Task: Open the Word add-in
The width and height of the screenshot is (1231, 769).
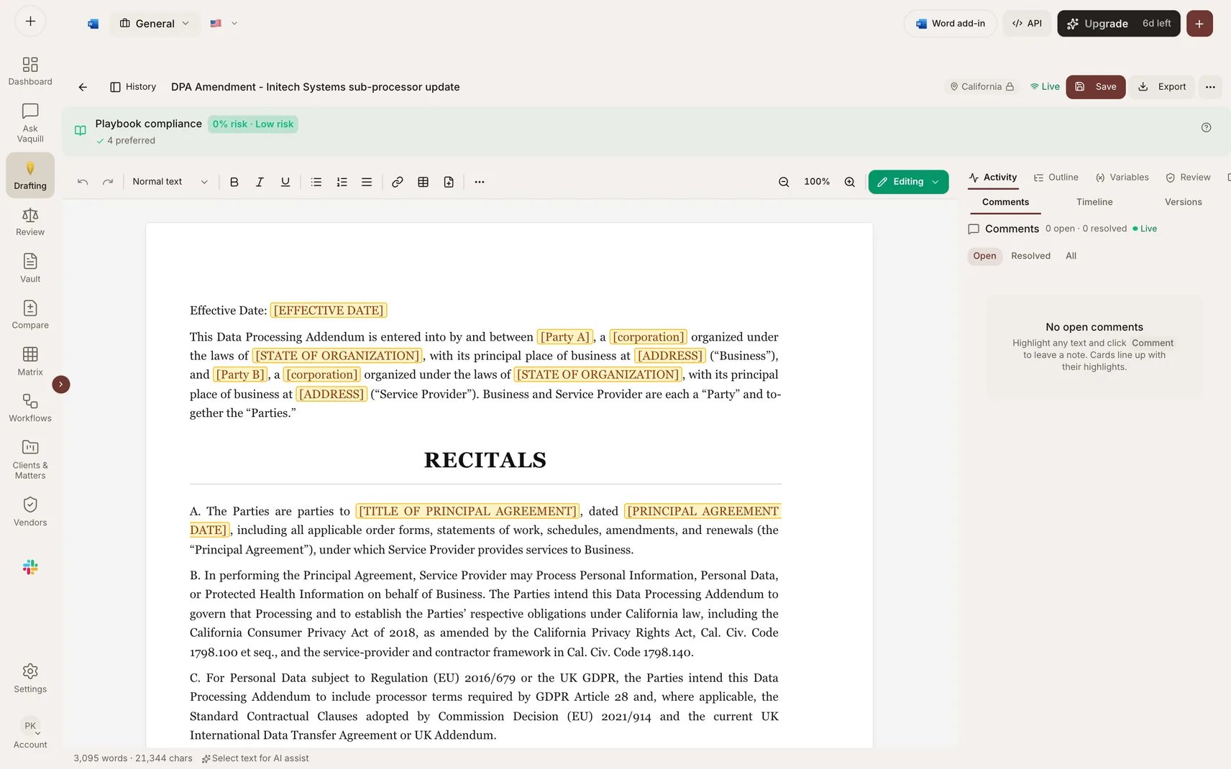Action: click(x=950, y=24)
